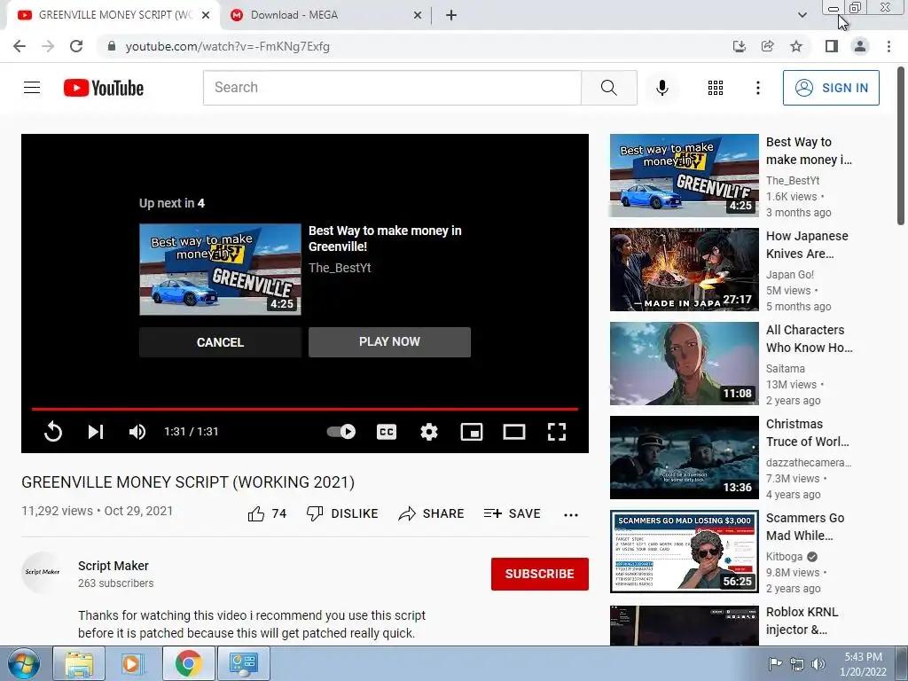The image size is (908, 681).
Task: Open the clock showing 5:43 PM
Action: (x=863, y=664)
